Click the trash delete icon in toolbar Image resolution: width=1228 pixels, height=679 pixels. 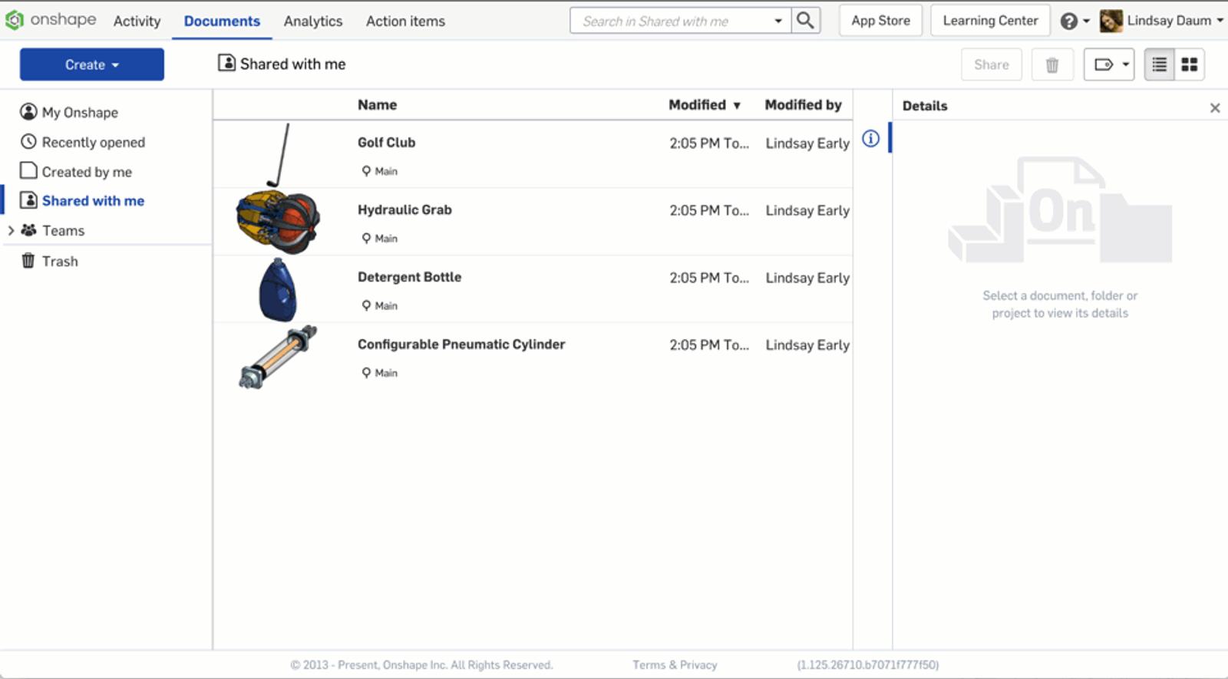point(1051,65)
